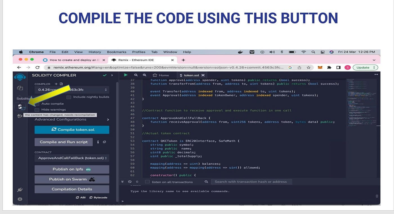The image size is (394, 214).
Task: Go back to previous page
Action: pyautogui.click(x=19, y=67)
